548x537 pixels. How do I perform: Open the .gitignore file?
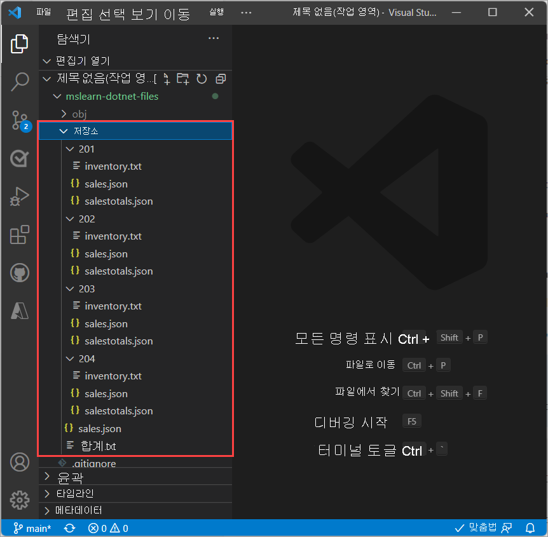tap(135, 463)
